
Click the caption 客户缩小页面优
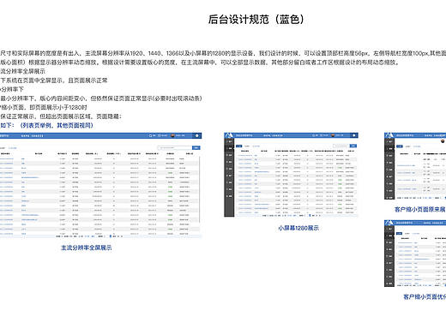pyautogui.click(x=425, y=297)
